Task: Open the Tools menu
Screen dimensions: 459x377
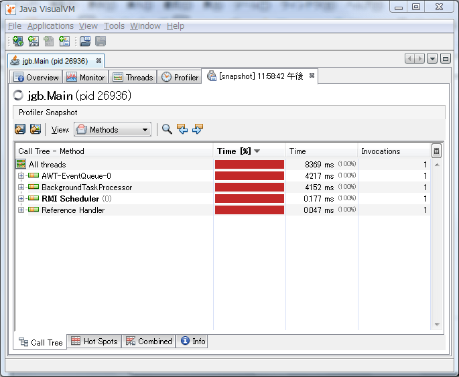Action: pyautogui.click(x=114, y=26)
